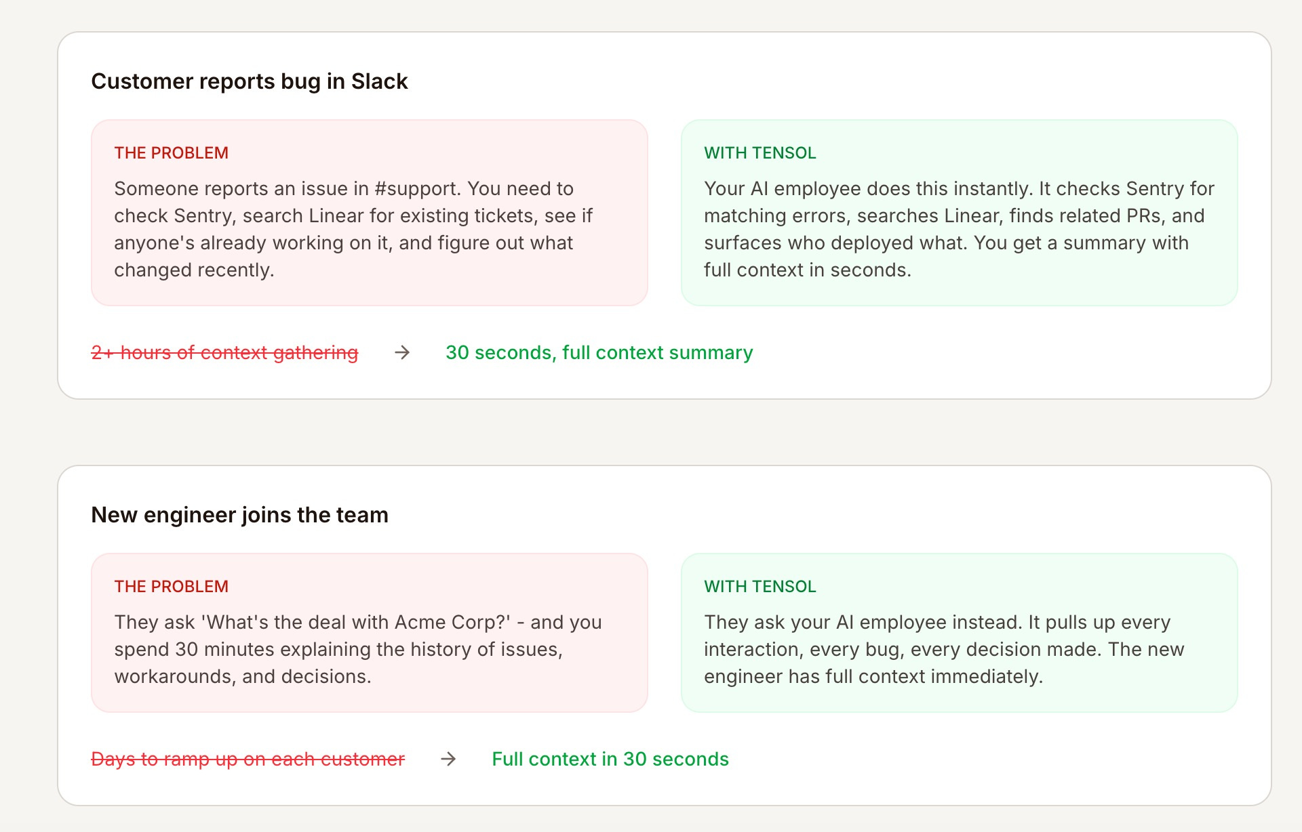Click arrow icon after 'Days to ramp up'

tap(448, 759)
